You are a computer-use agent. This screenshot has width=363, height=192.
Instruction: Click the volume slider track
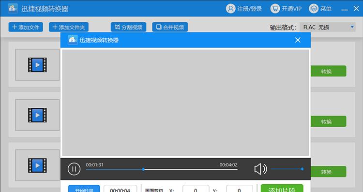pos(287,169)
